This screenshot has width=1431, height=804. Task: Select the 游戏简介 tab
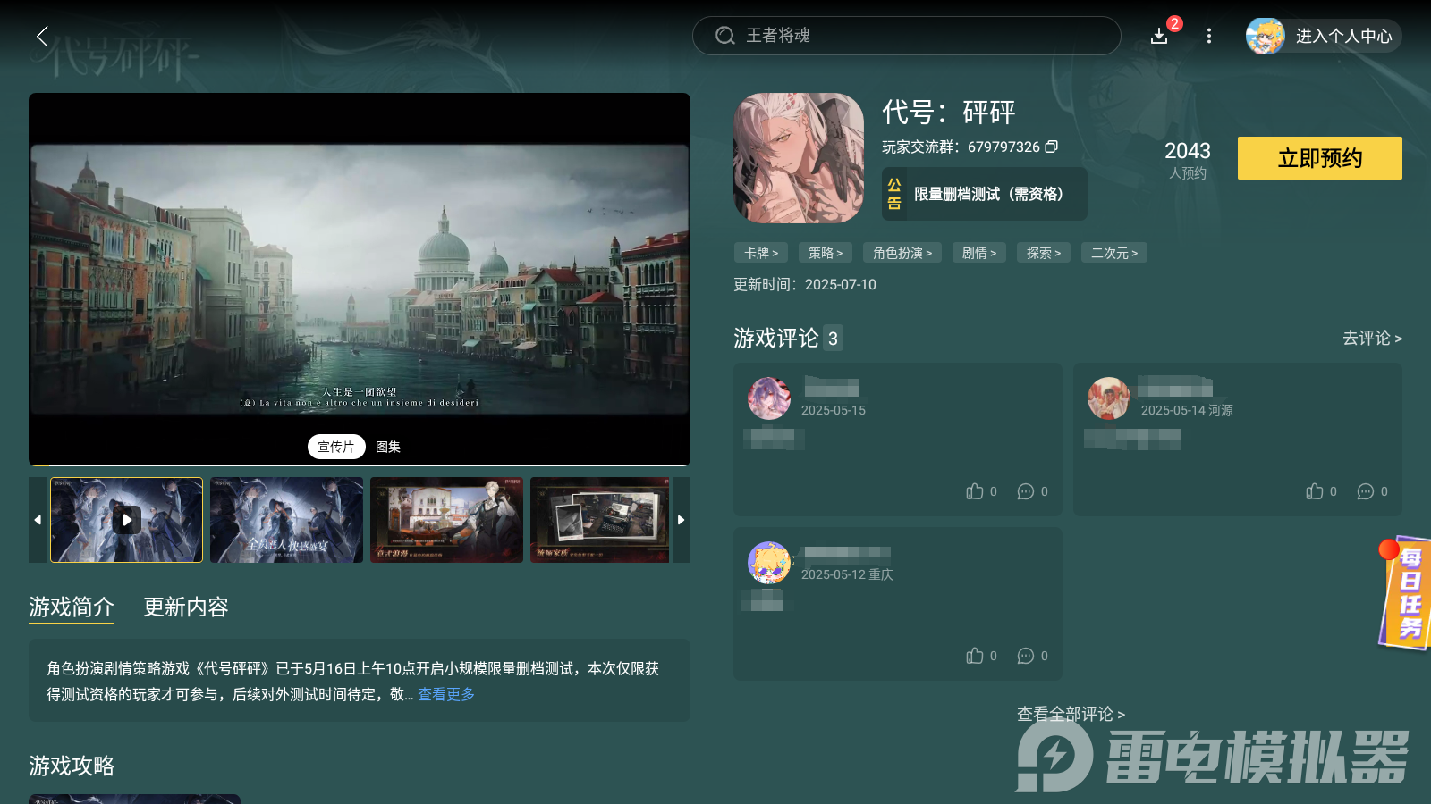72,607
